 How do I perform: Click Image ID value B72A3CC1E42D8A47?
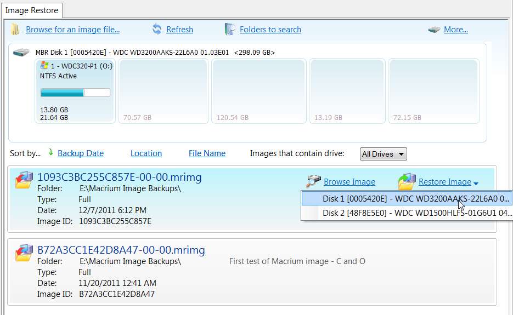tap(117, 294)
